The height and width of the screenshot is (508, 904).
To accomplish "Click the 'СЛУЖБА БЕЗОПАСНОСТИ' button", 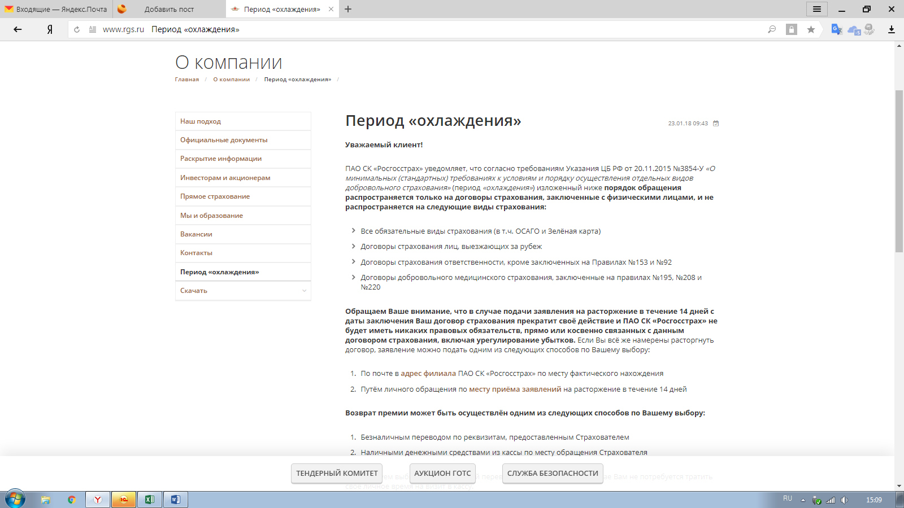I will 553,474.
